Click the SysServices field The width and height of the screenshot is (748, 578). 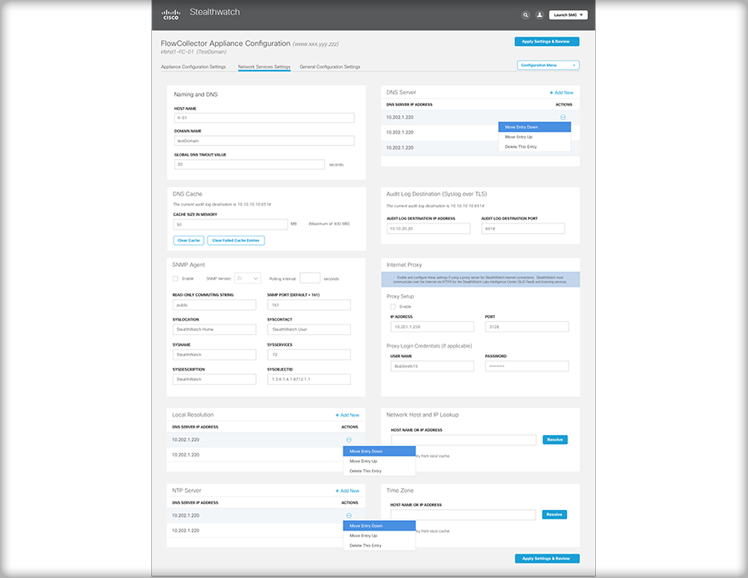pos(309,354)
